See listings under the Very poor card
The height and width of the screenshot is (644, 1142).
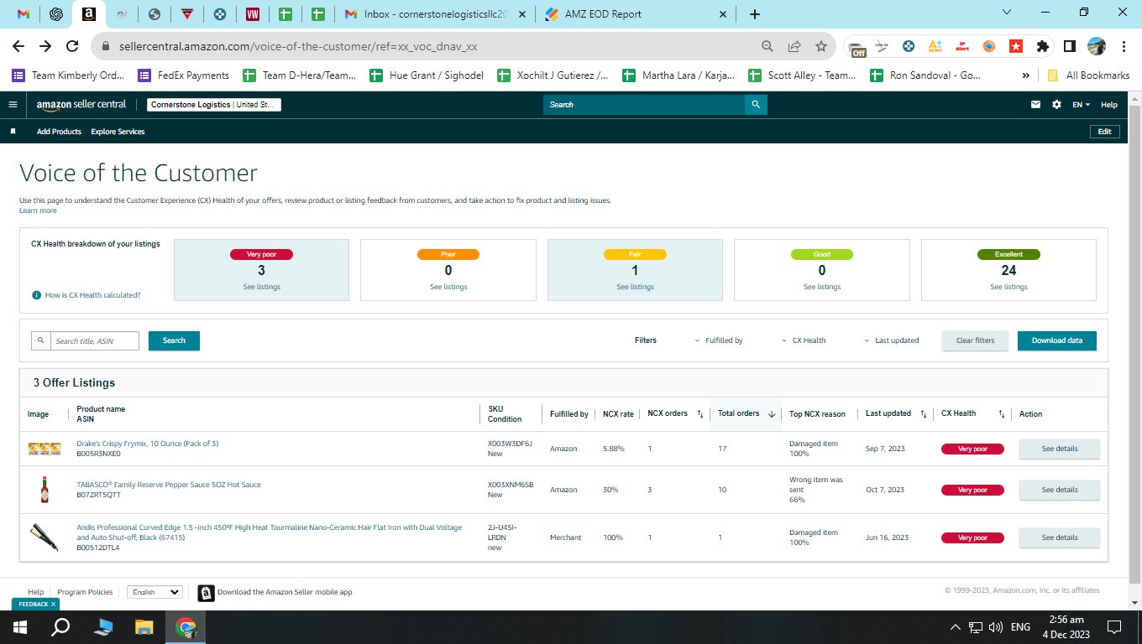pos(262,287)
